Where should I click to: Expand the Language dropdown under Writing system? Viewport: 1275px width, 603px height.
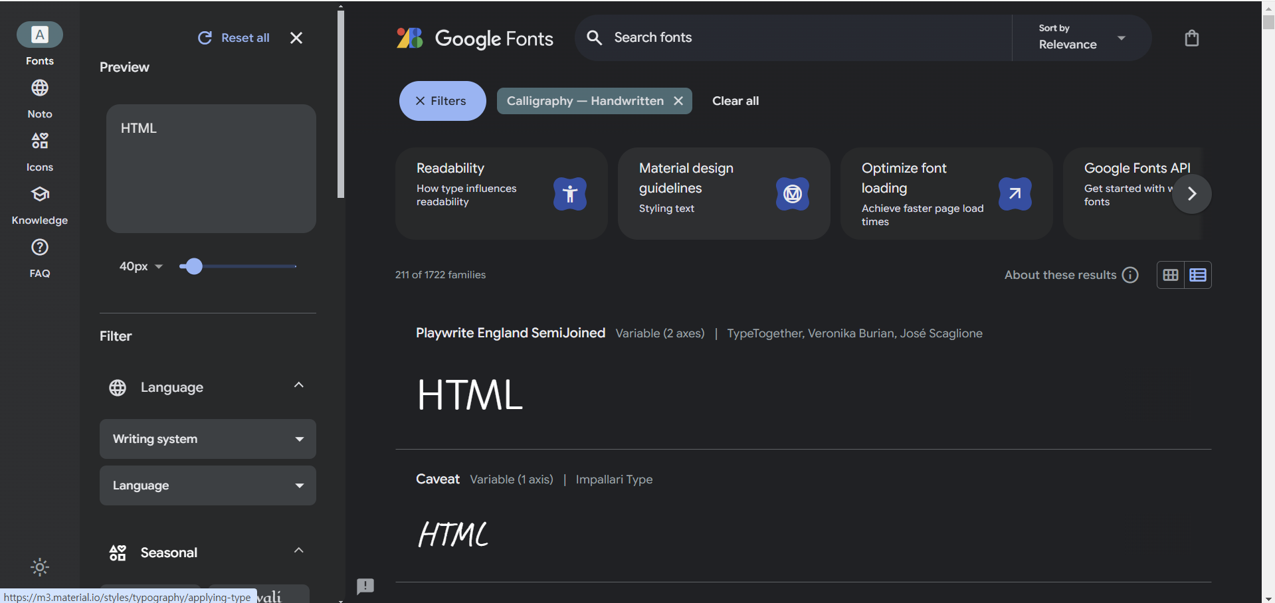click(207, 485)
